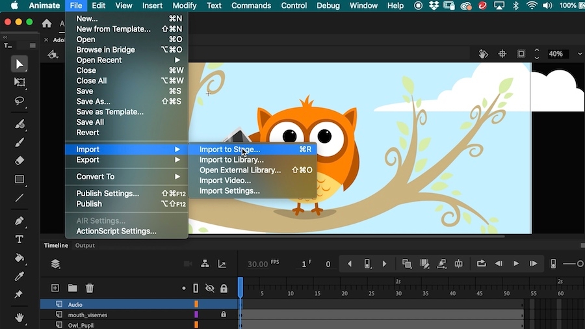Select the Eyedropper tool

click(x=19, y=276)
